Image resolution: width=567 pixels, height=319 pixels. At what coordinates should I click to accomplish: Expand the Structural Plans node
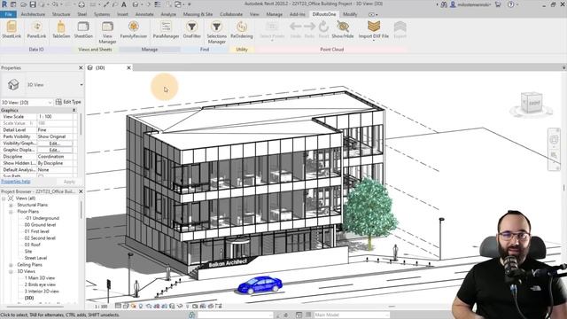point(11,205)
